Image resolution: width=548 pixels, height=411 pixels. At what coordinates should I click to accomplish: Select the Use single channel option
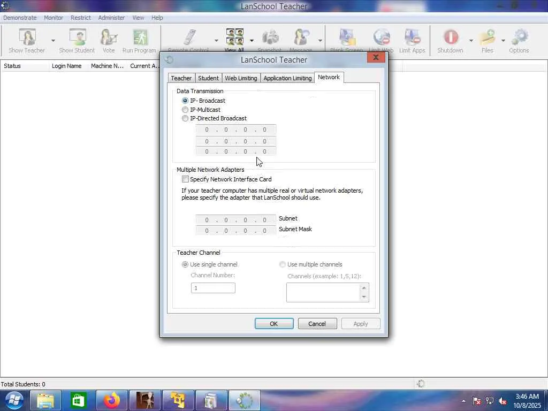tap(185, 264)
